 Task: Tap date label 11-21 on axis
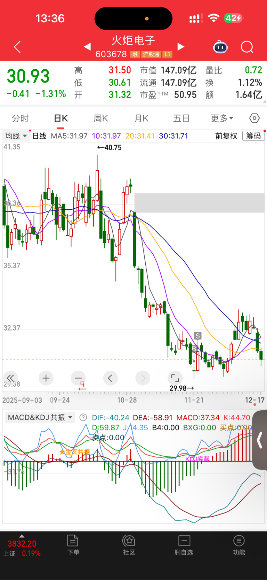point(194,400)
